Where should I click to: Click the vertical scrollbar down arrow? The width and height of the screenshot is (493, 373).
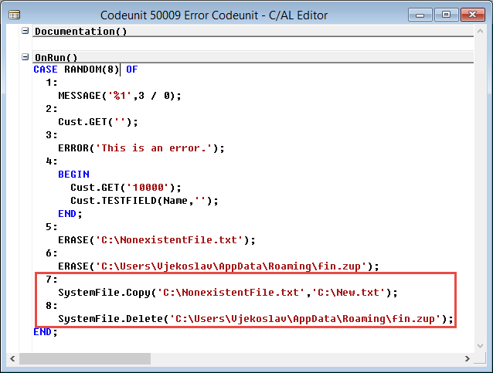[480, 346]
